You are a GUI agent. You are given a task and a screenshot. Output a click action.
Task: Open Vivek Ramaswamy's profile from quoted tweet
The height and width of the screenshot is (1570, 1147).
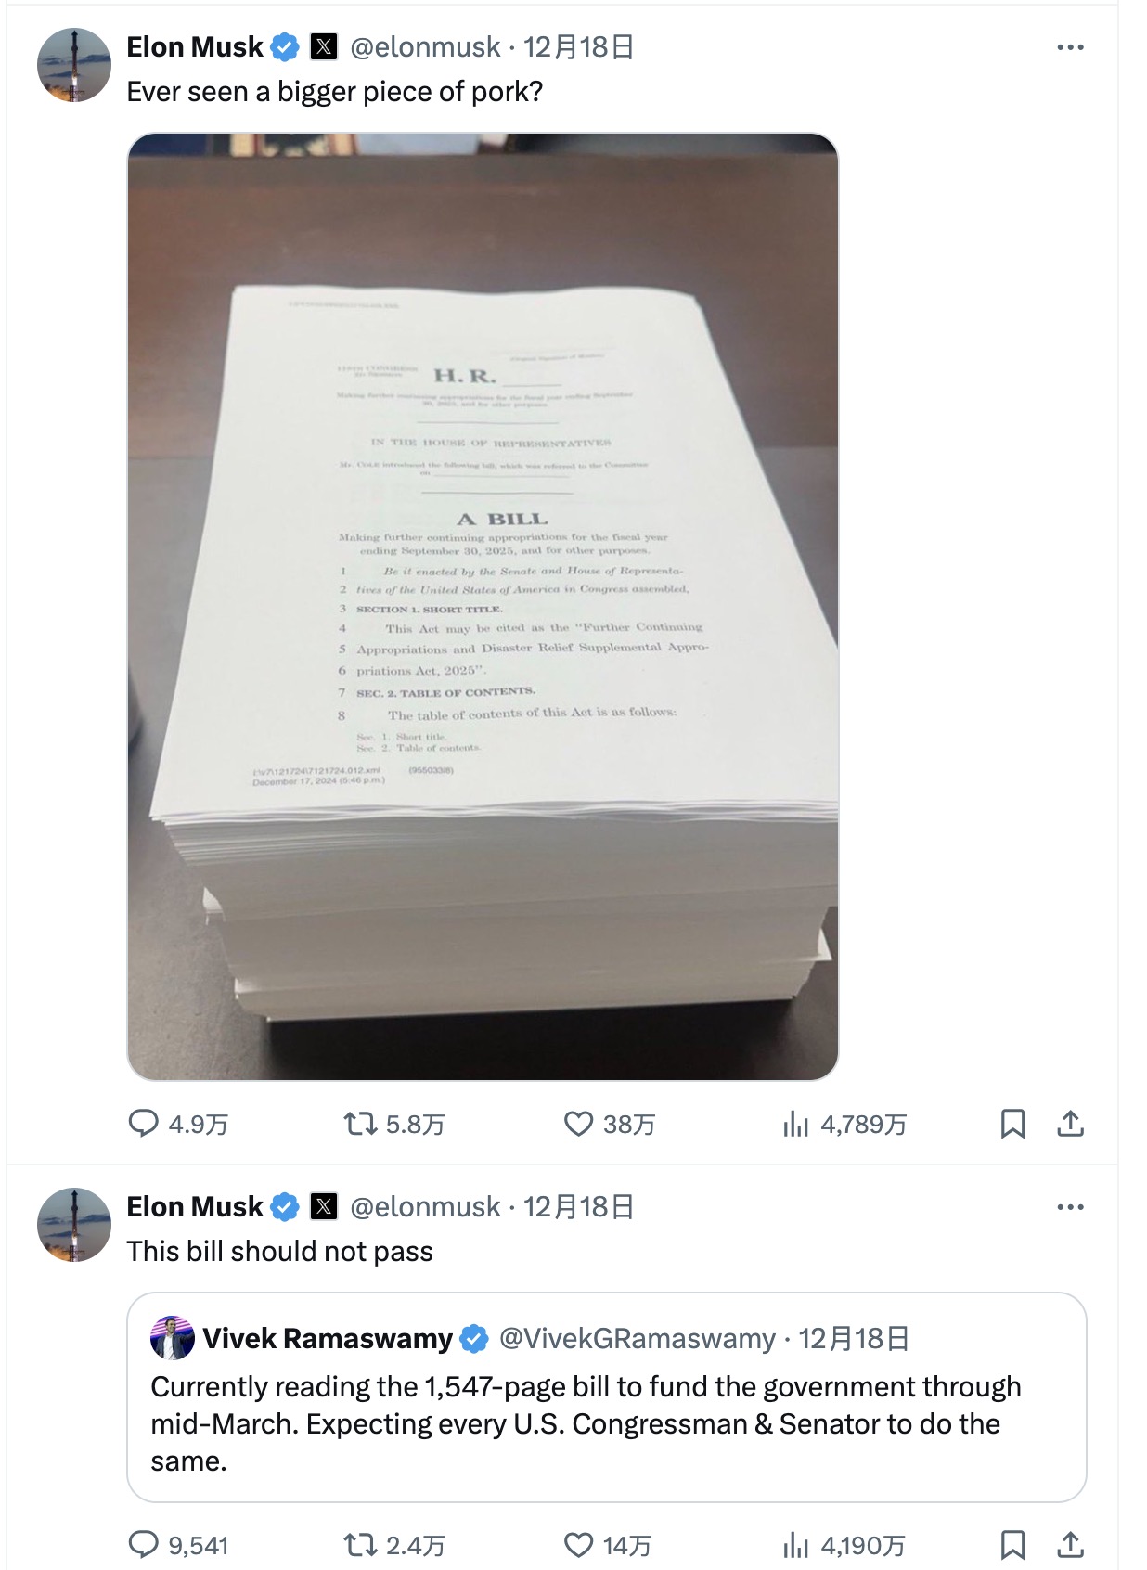328,1338
